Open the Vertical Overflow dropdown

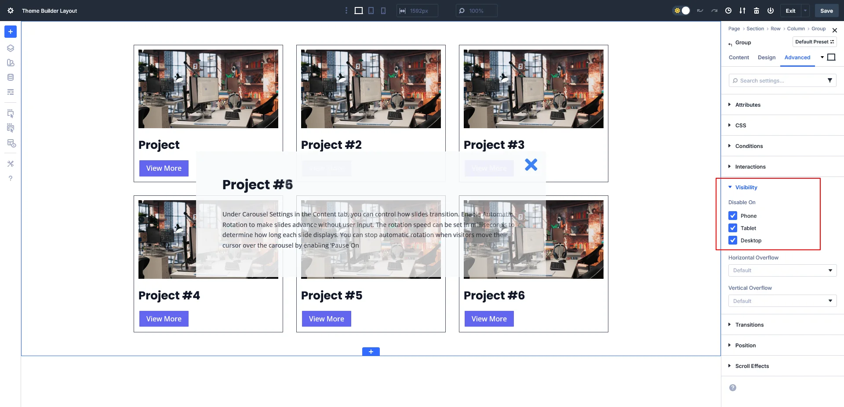pos(782,301)
